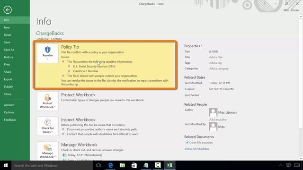Click the Add a category field
Viewport: 303px width, 170px height.
coord(219,68)
